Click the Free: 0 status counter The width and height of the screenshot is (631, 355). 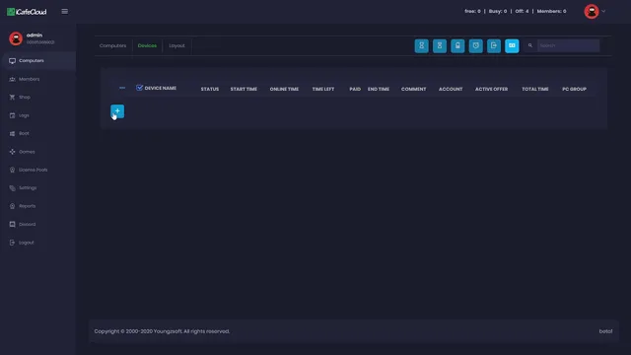(472, 11)
